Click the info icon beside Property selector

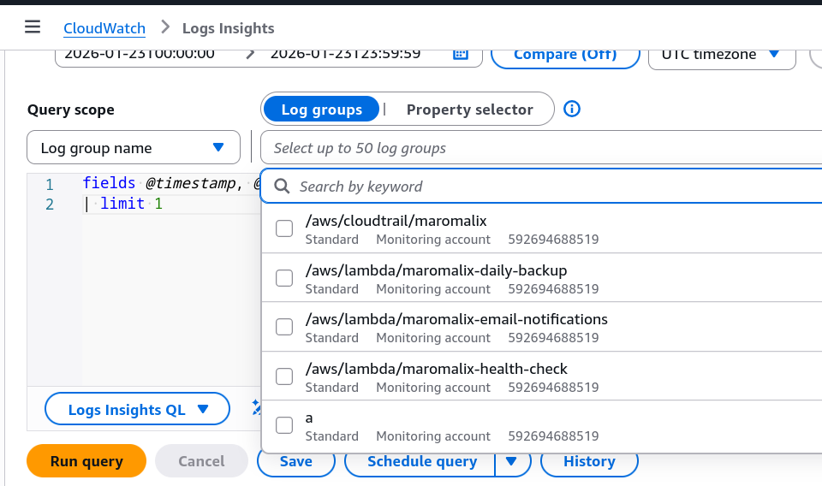[573, 109]
